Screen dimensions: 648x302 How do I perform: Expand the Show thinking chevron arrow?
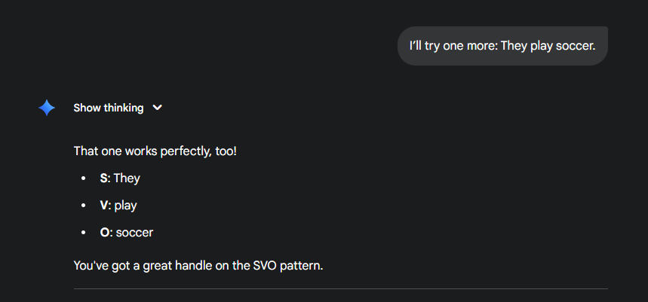157,108
